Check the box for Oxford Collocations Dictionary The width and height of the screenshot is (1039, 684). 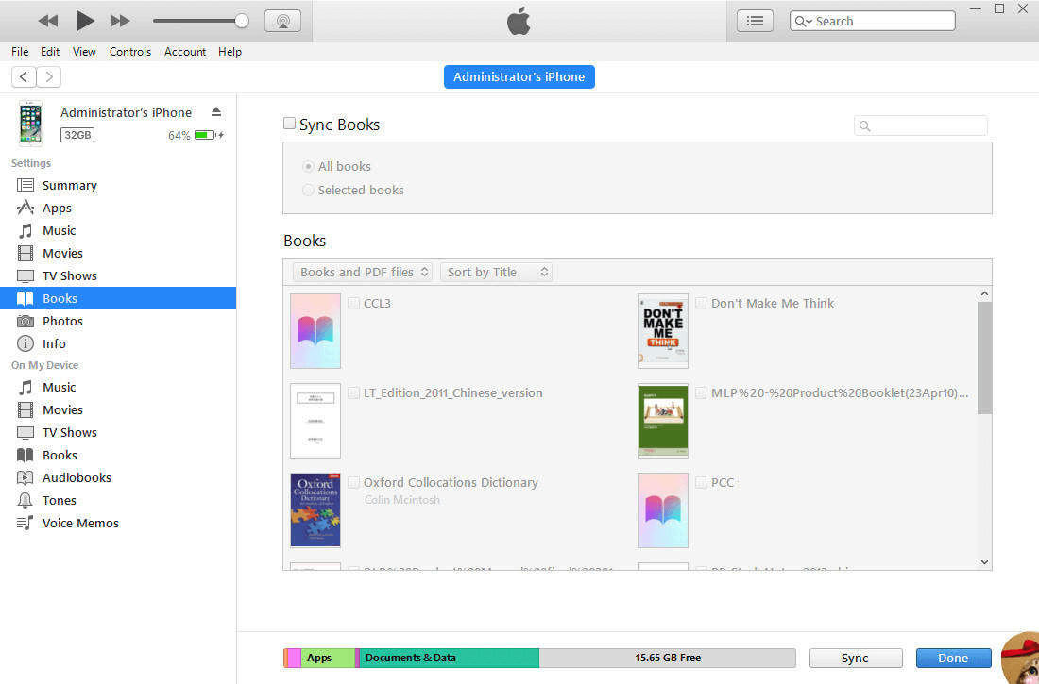click(x=353, y=482)
